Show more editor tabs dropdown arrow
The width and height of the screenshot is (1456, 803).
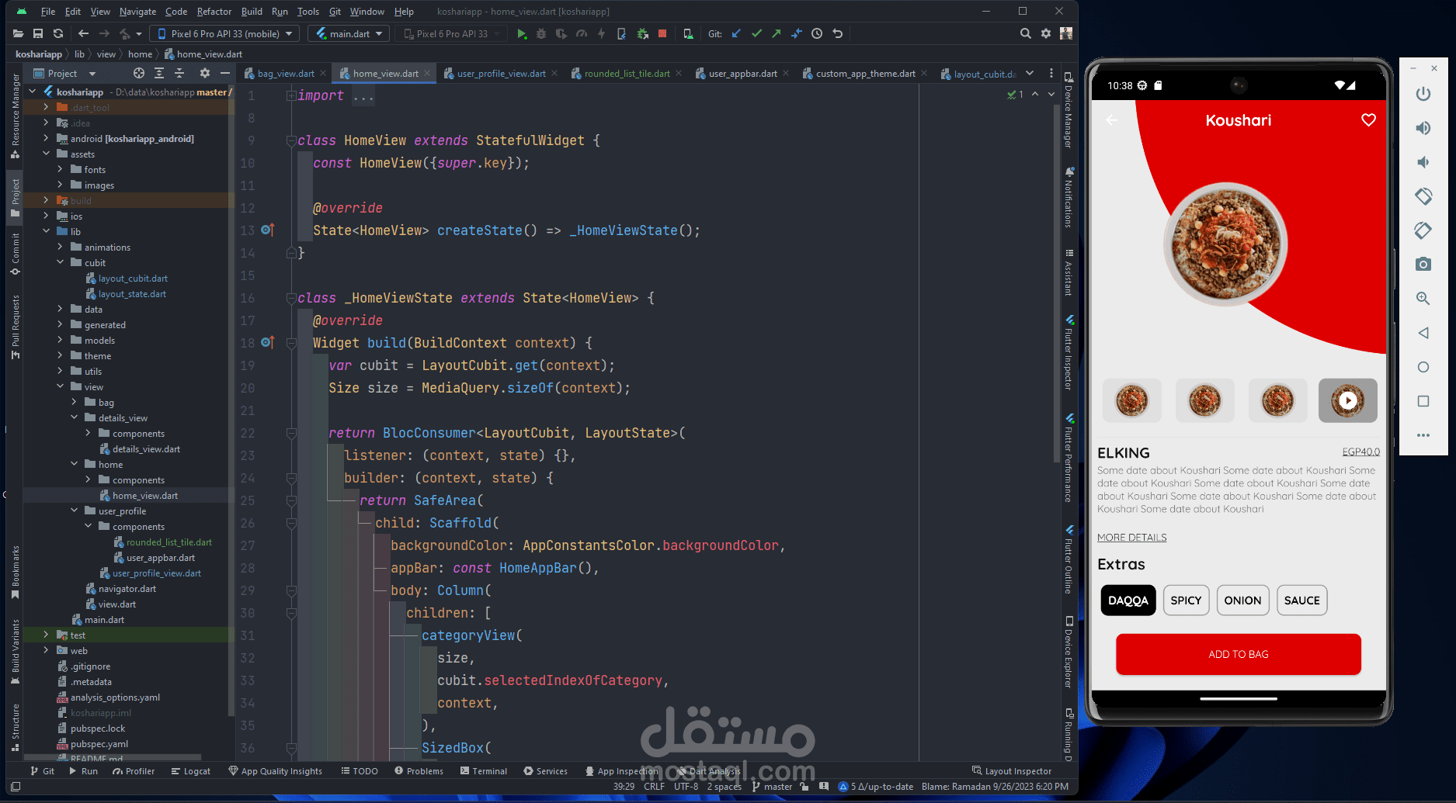pyautogui.click(x=1030, y=73)
